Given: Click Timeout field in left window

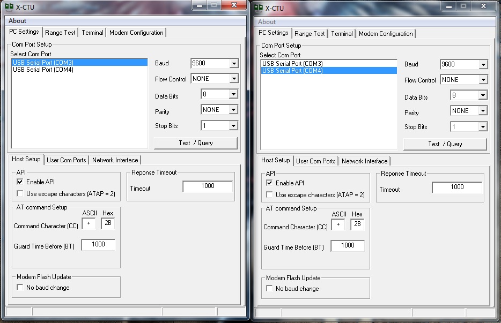Looking at the screenshot, I should pos(208,186).
